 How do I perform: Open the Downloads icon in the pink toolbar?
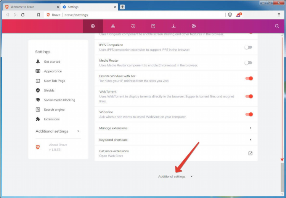[174, 26]
